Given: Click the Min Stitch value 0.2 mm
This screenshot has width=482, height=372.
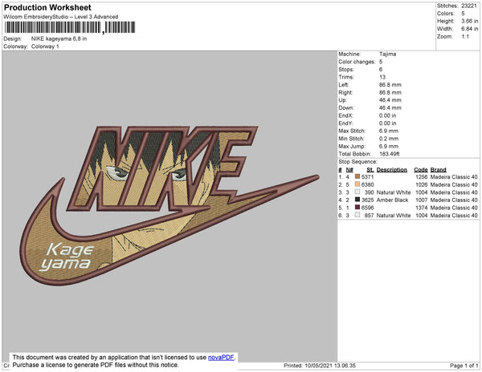Looking at the screenshot, I should (389, 139).
